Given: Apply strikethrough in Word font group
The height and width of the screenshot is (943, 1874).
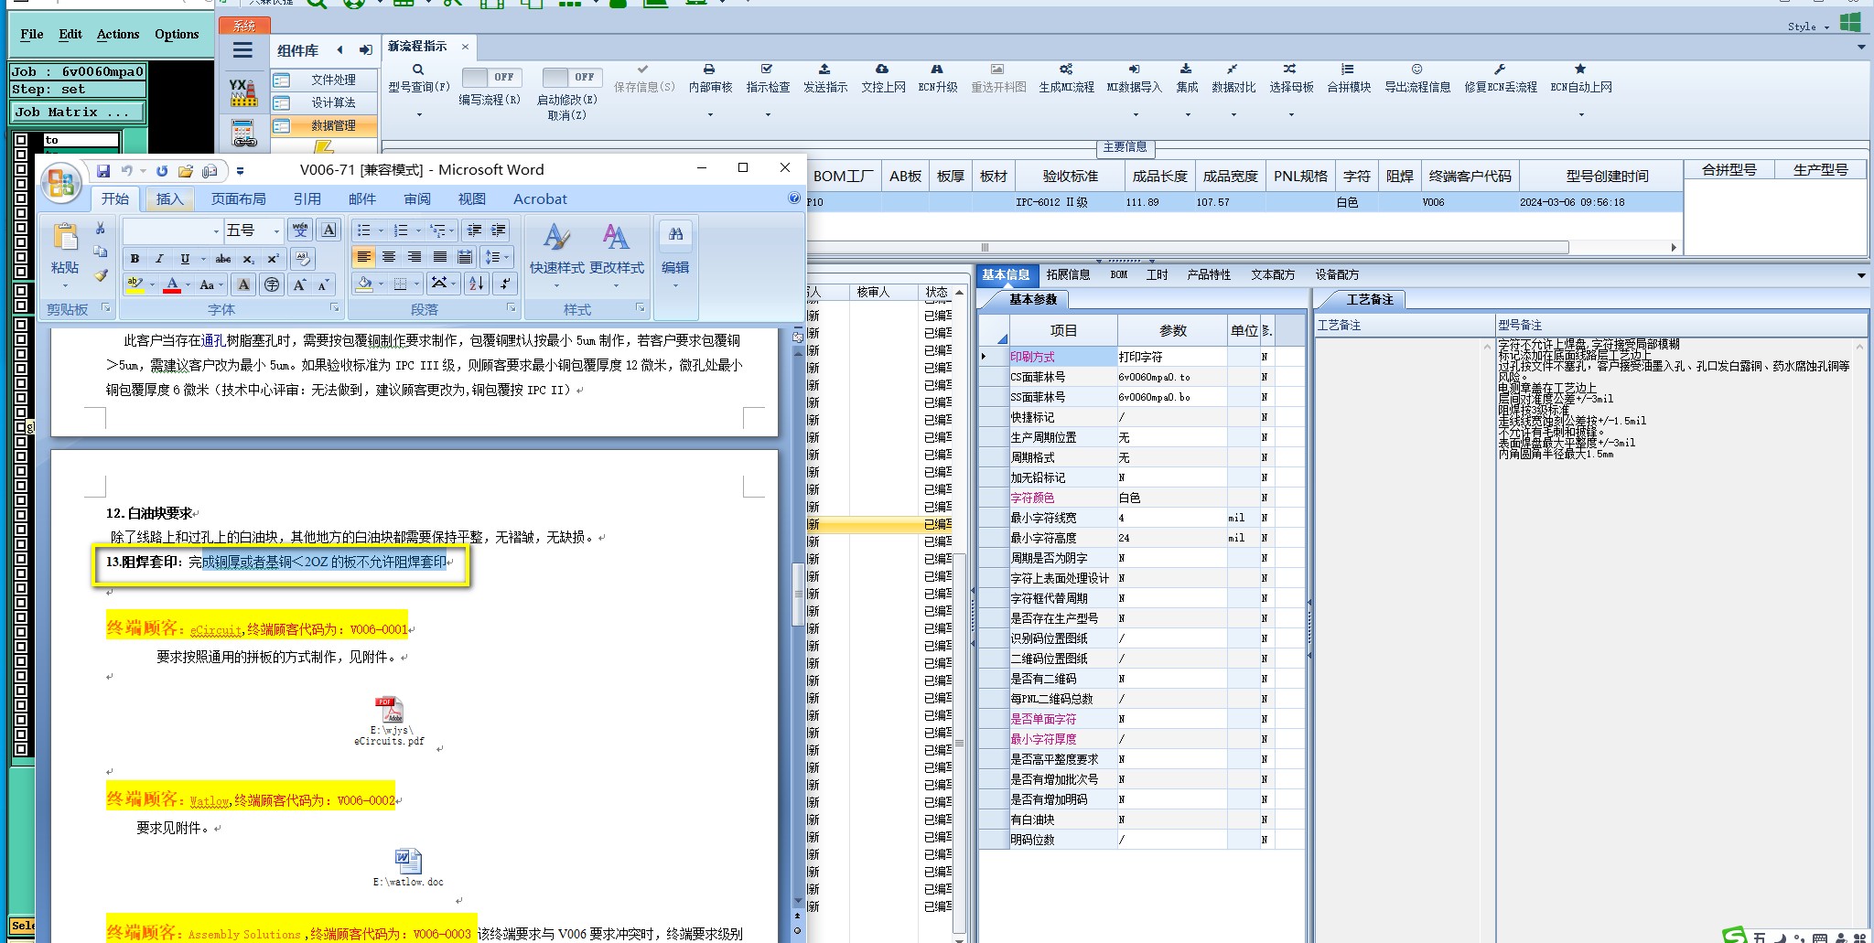Looking at the screenshot, I should 223,259.
